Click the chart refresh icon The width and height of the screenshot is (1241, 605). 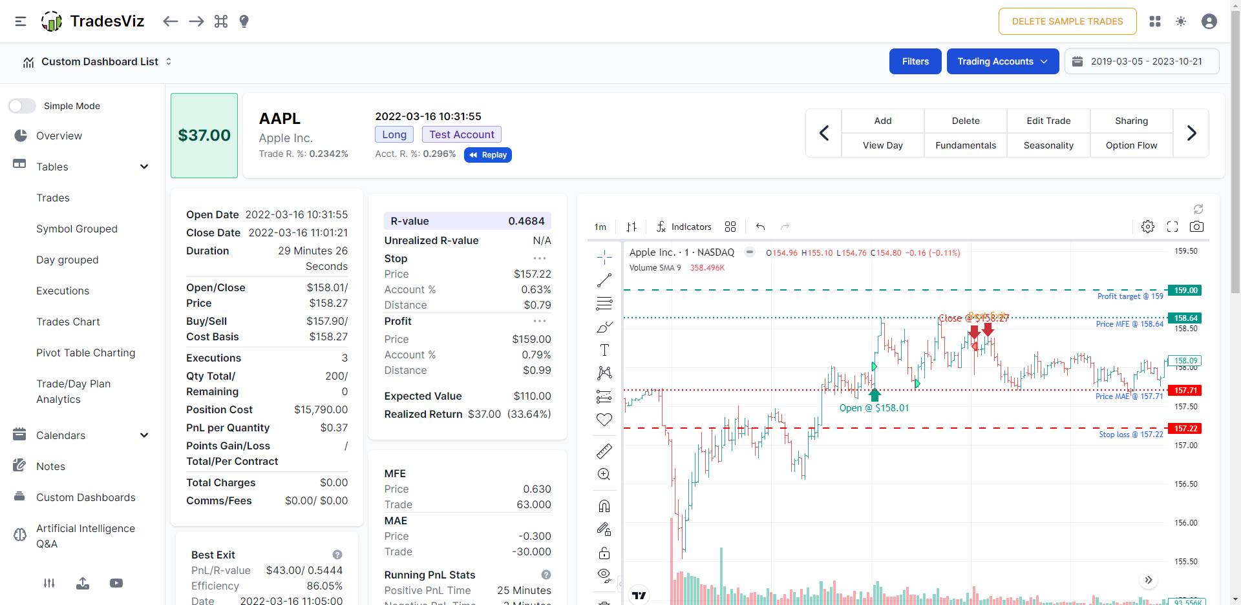click(1198, 209)
